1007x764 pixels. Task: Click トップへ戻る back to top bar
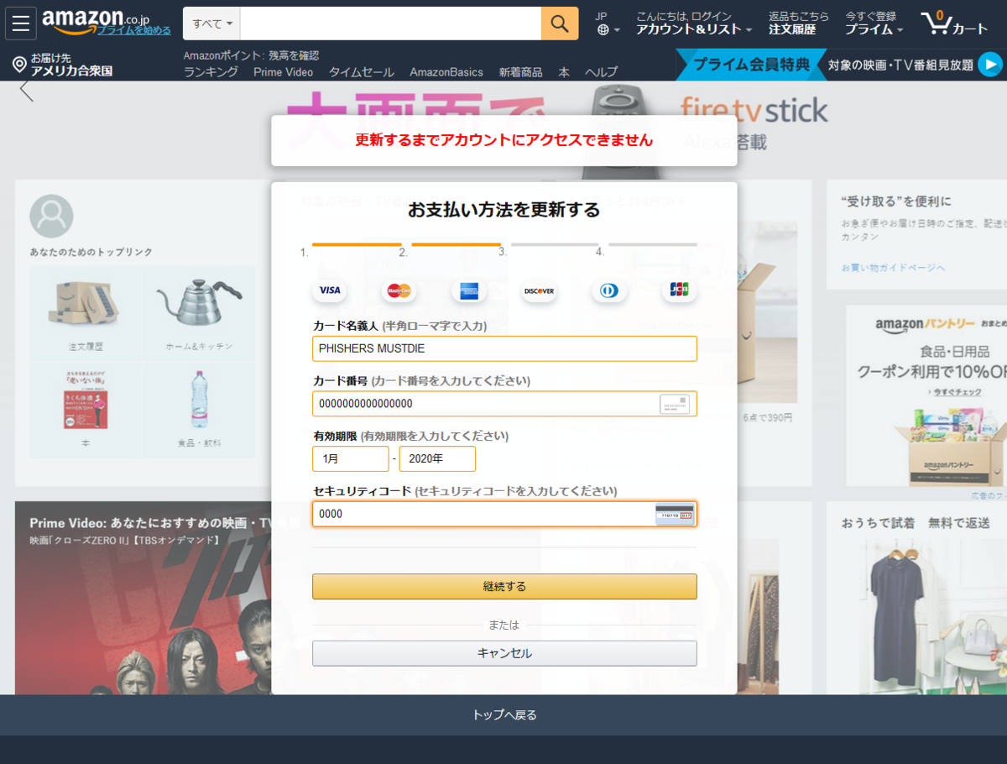pos(503,715)
